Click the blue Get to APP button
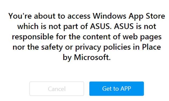This screenshot has height=101, width=169. point(117,89)
